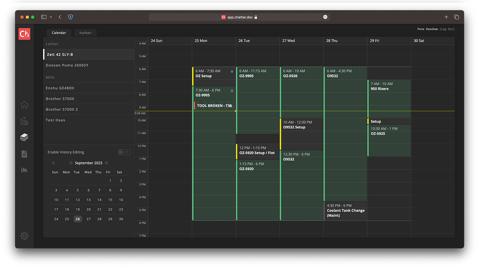Go back a month with the previous chevron
Image resolution: width=479 pixels, height=268 pixels.
tap(71, 163)
